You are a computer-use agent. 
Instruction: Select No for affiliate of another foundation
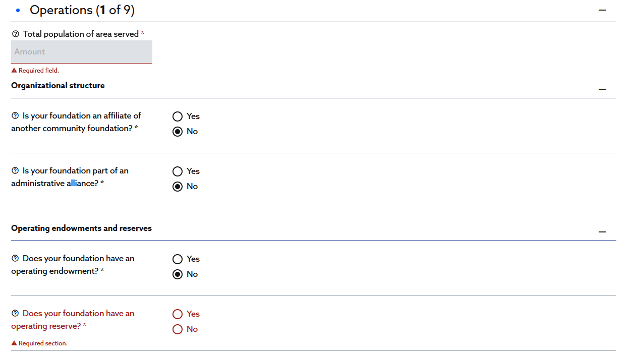tap(178, 132)
